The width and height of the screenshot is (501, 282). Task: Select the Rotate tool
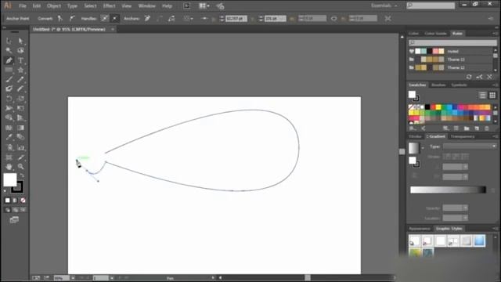click(x=9, y=99)
